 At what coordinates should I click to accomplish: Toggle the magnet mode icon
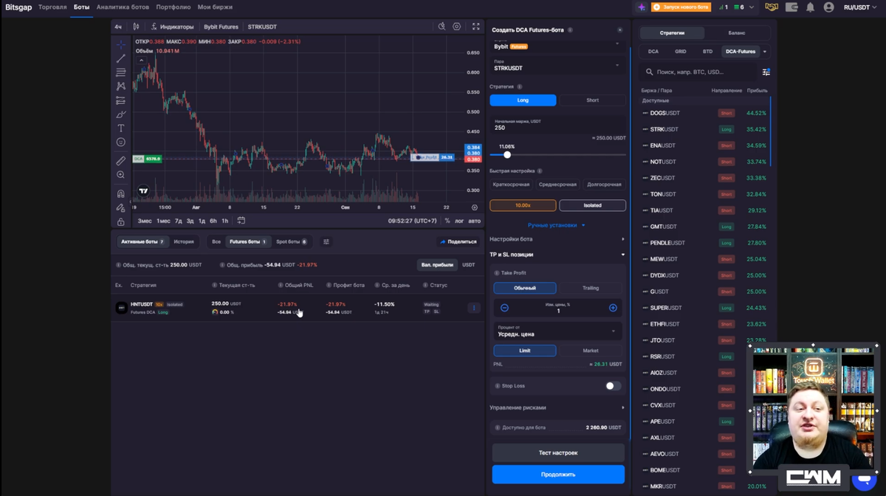point(120,193)
